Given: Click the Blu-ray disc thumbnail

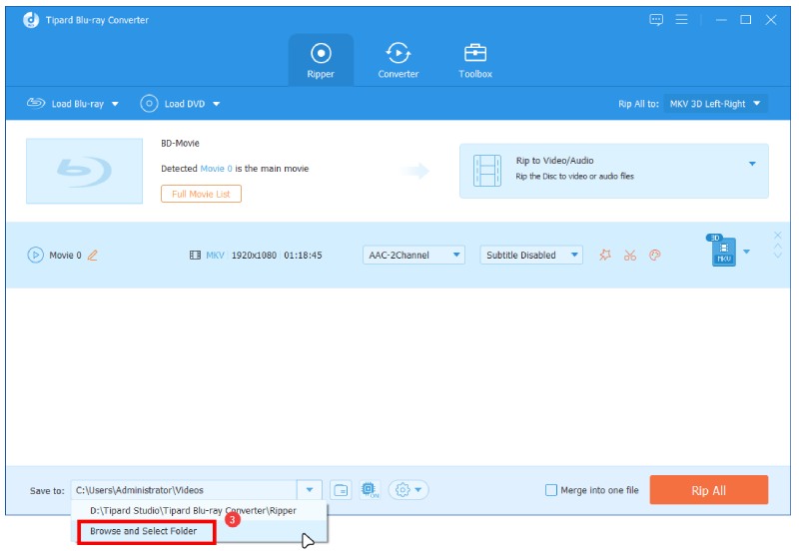Looking at the screenshot, I should pyautogui.click(x=84, y=171).
